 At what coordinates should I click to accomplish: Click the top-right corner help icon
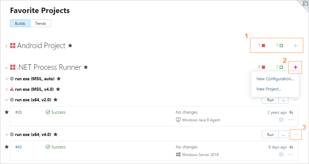[x=305, y=3]
